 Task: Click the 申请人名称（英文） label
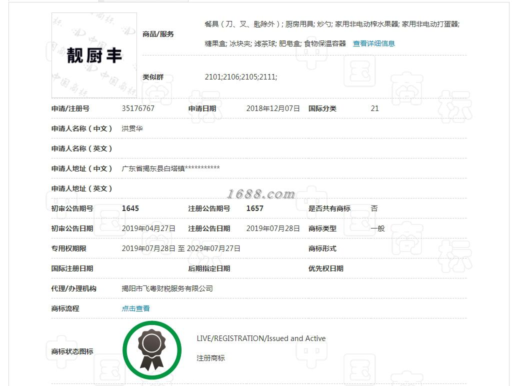point(81,148)
